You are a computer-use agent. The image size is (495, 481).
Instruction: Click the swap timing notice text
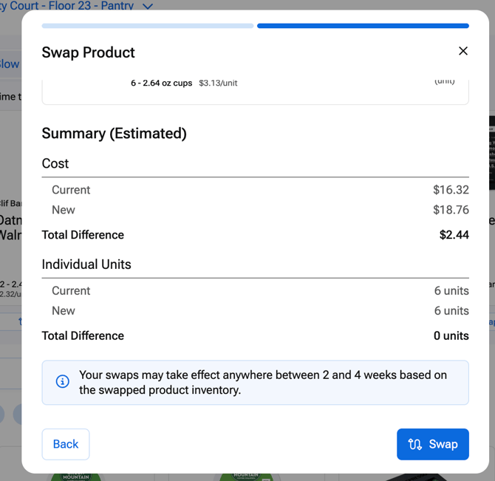(x=262, y=382)
